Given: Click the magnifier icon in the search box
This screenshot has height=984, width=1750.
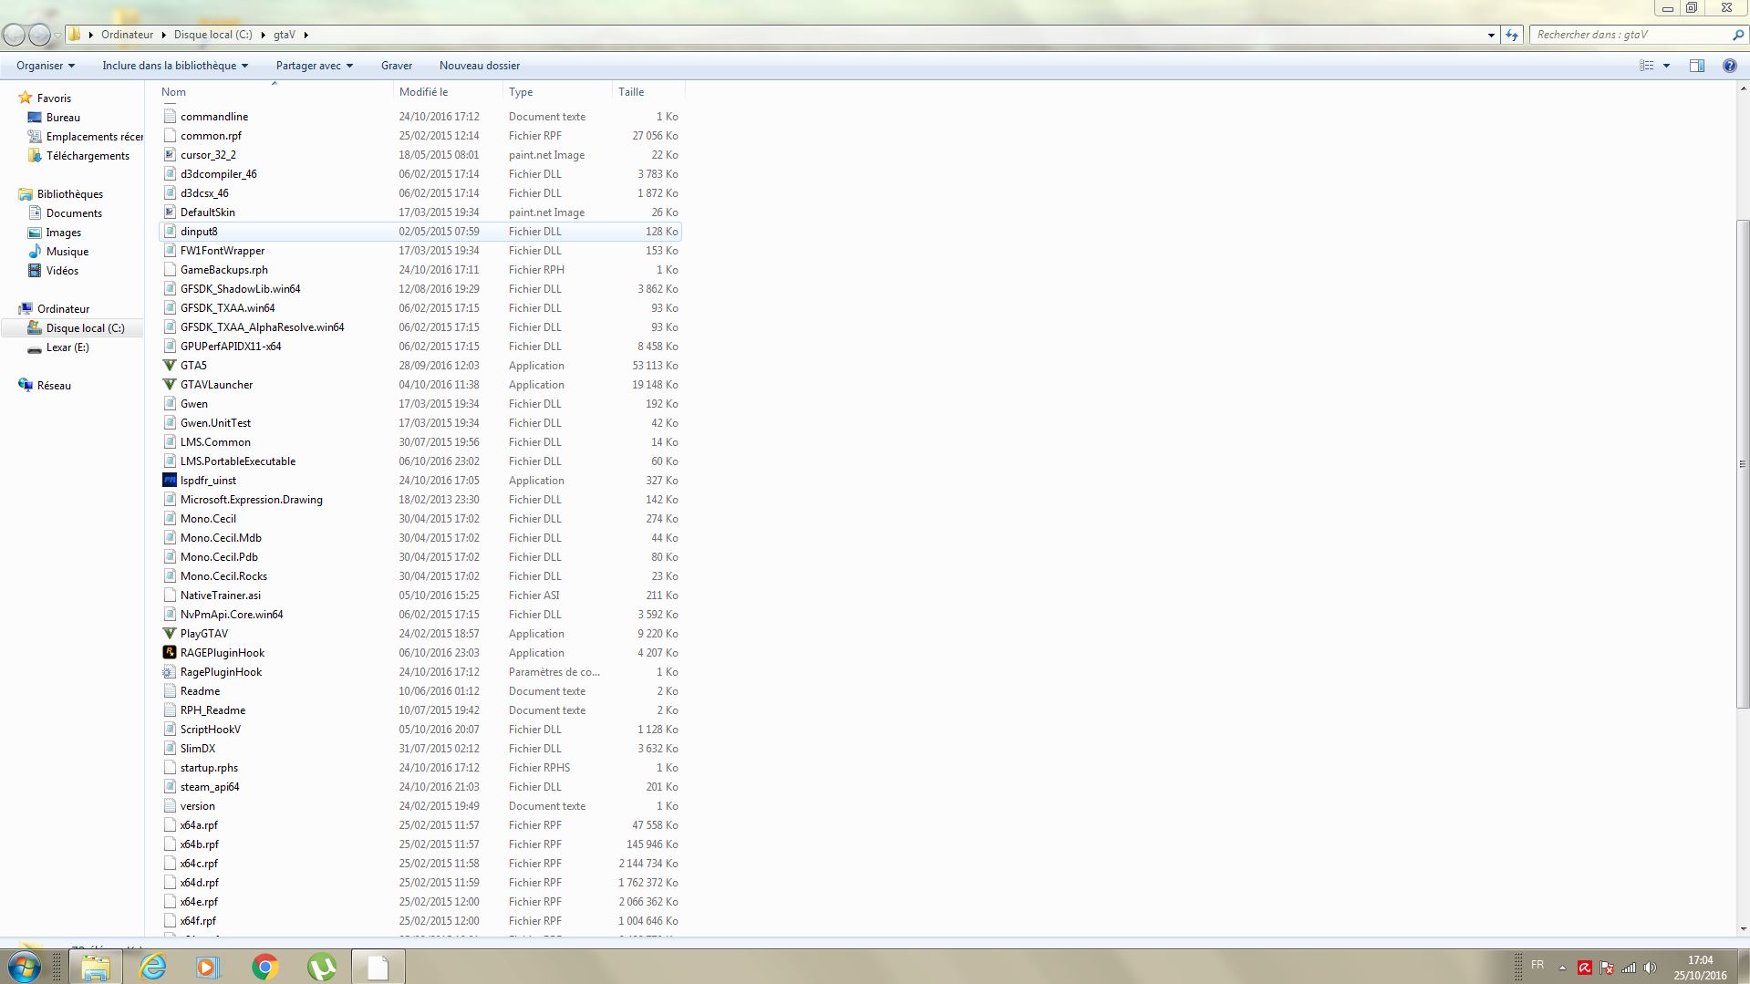Looking at the screenshot, I should coord(1737,35).
